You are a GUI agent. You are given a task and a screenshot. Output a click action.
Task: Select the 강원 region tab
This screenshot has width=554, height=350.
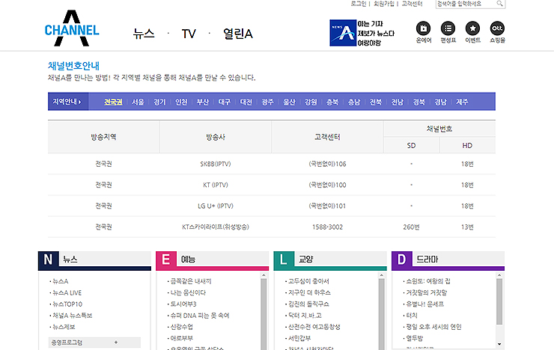click(311, 102)
